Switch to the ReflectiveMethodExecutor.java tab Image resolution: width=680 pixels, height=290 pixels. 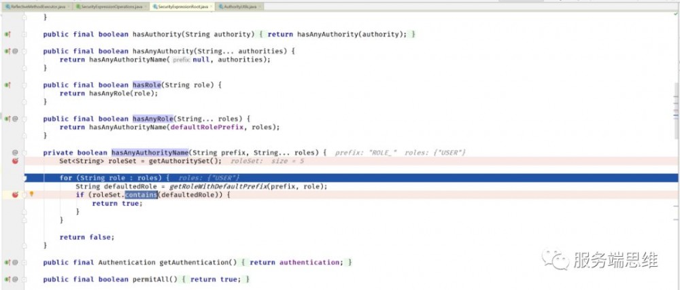click(x=37, y=7)
